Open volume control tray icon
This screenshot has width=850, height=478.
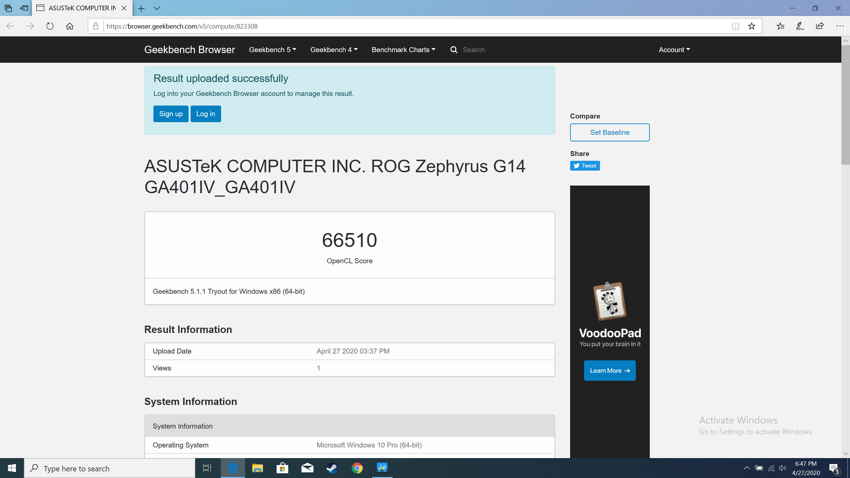click(783, 468)
